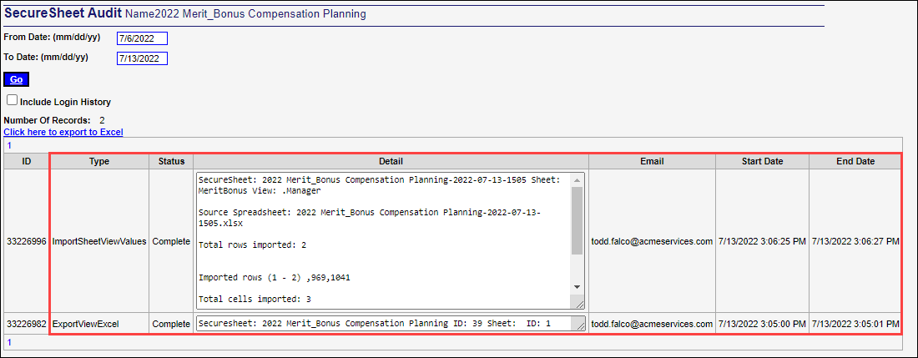
Task: Toggle the Include Login History checkbox
Action: pyautogui.click(x=12, y=100)
